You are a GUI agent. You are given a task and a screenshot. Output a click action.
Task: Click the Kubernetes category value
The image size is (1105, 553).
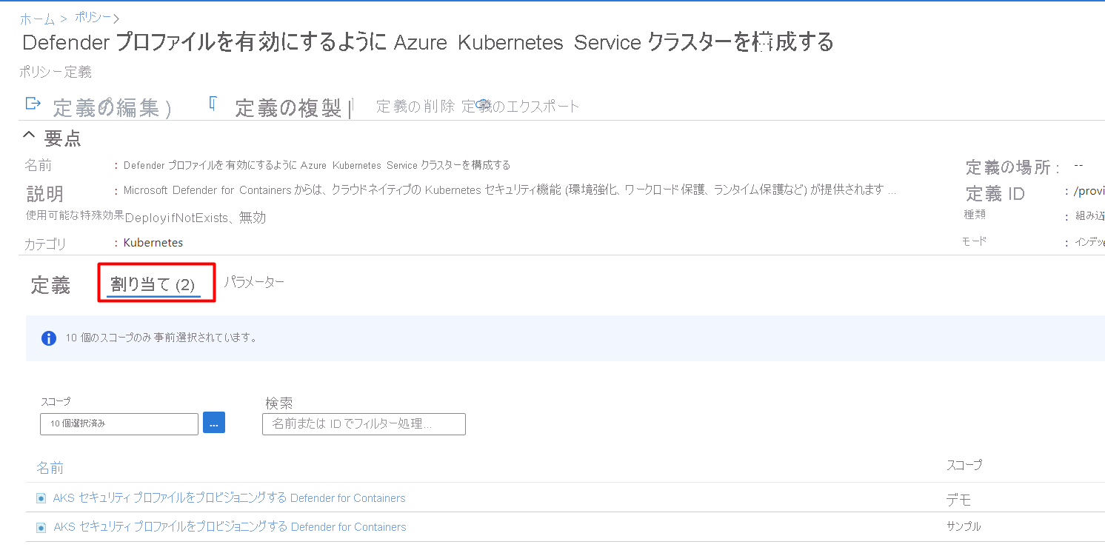coord(153,243)
